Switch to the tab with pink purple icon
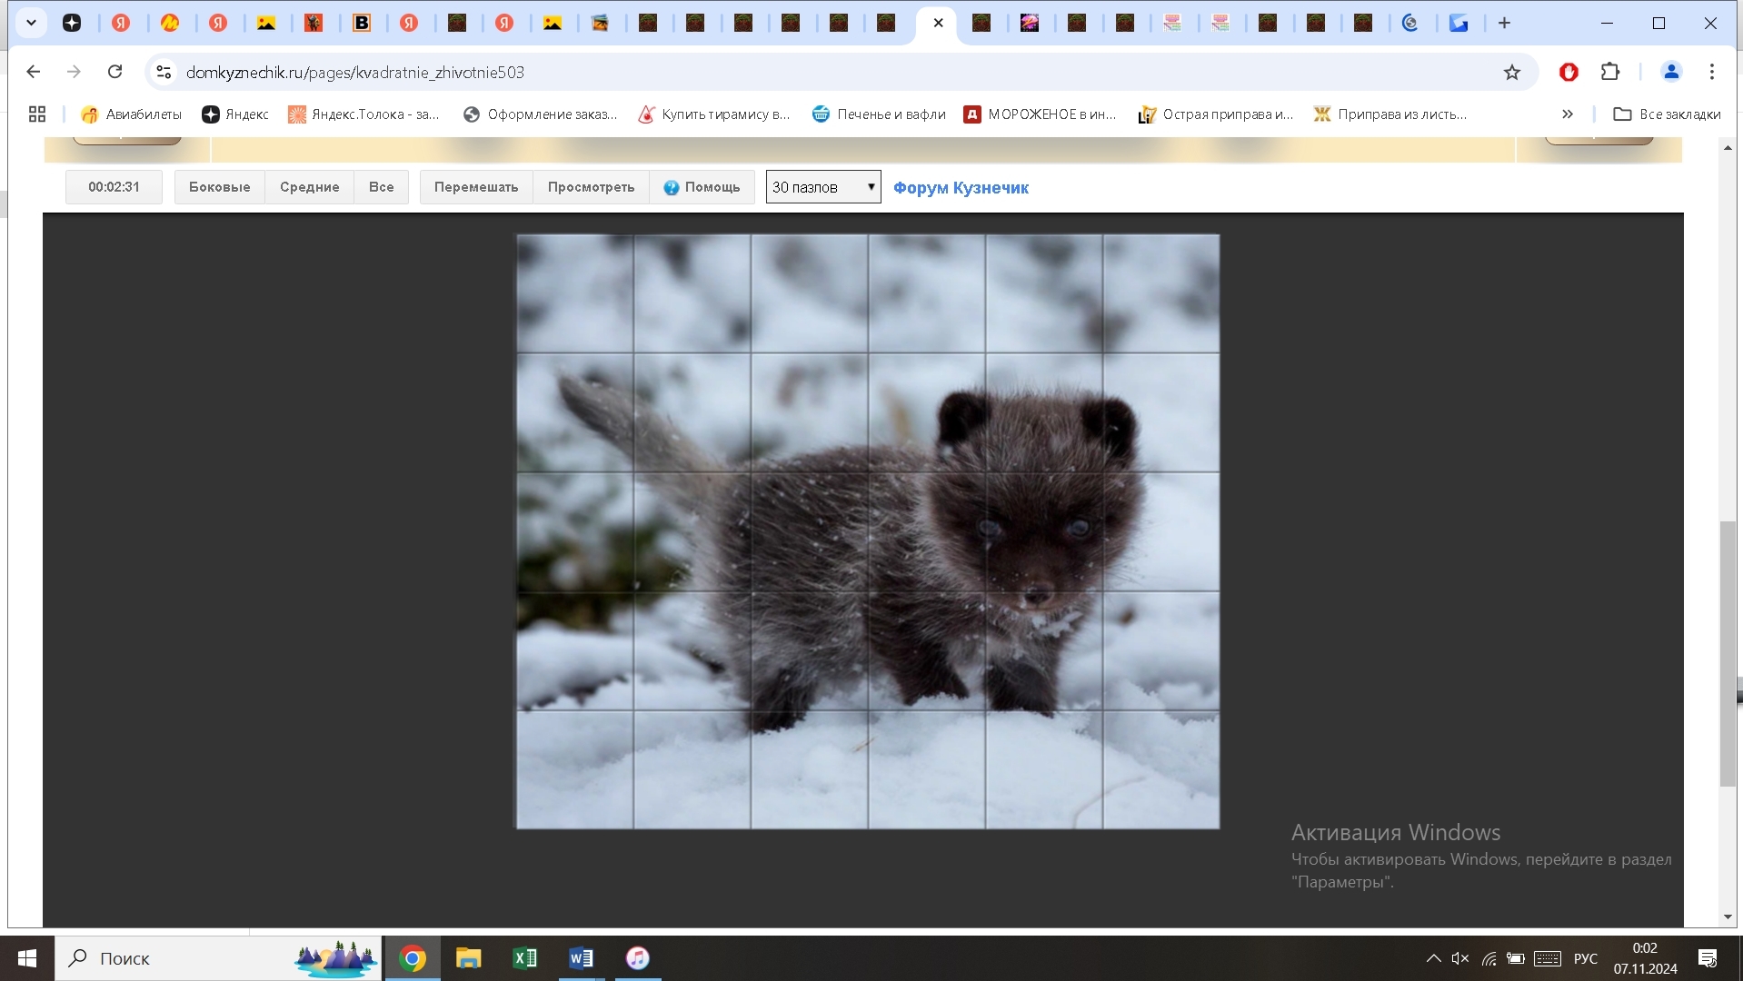The width and height of the screenshot is (1743, 981). [1030, 24]
